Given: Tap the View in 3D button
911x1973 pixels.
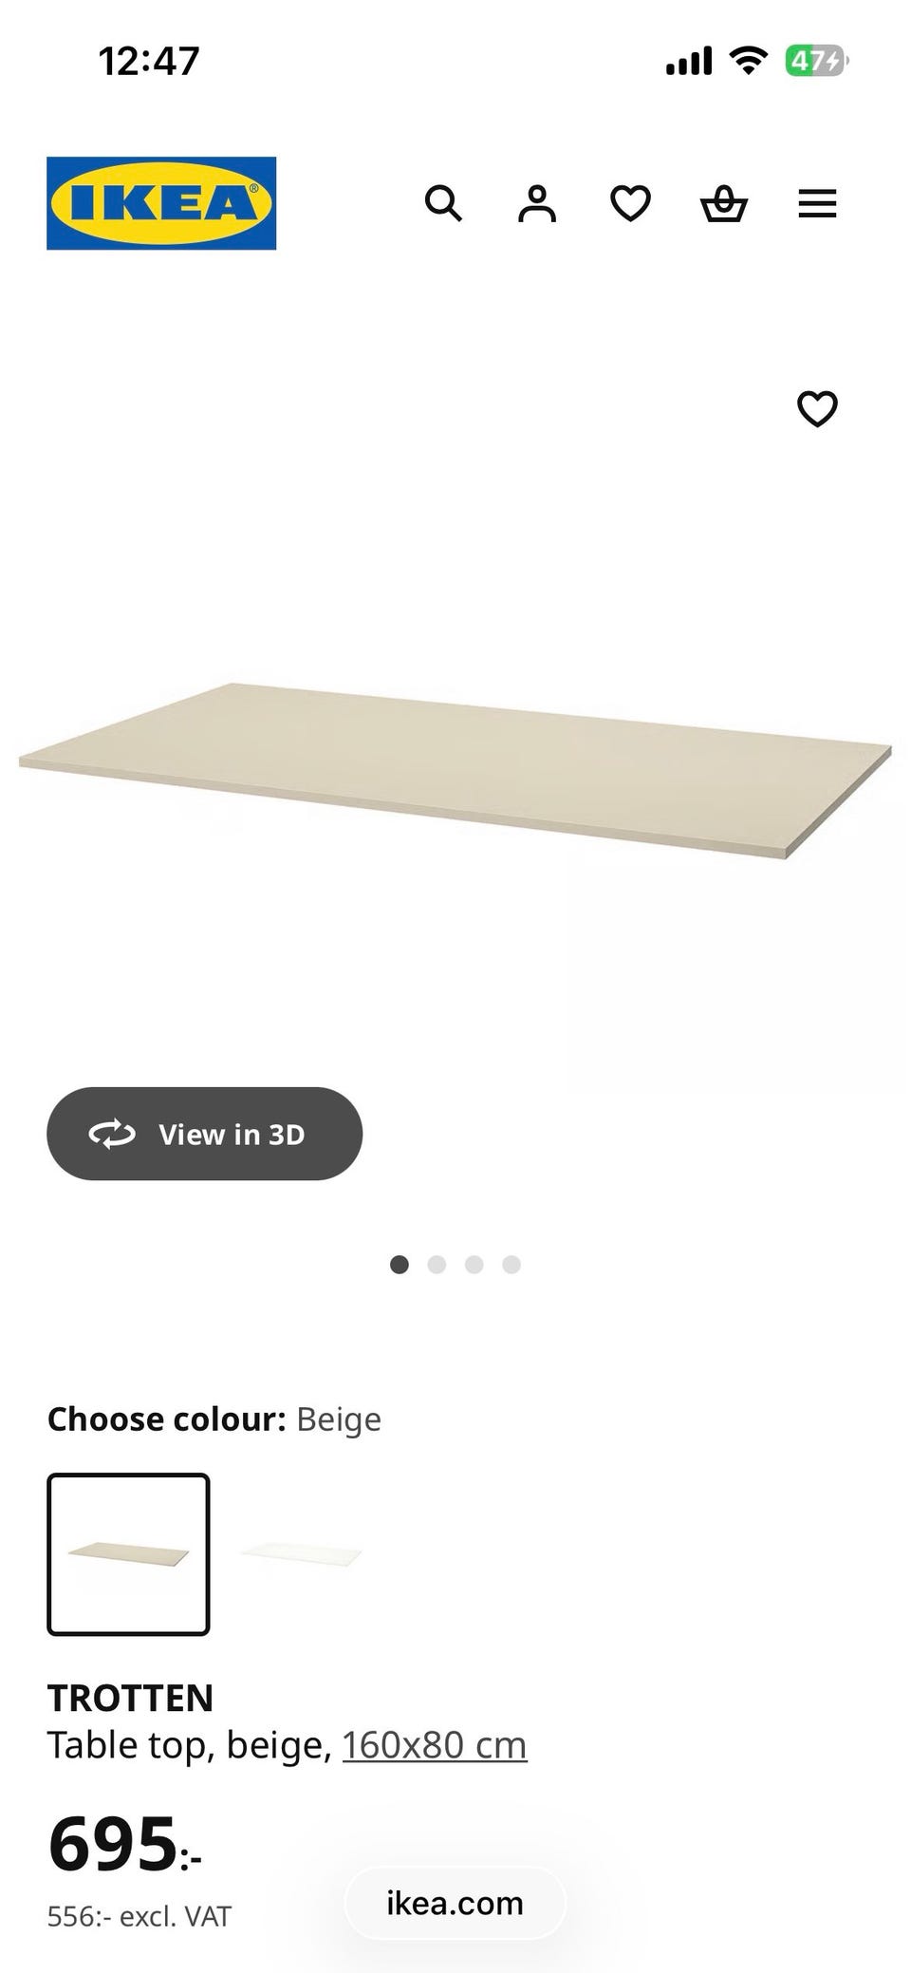Looking at the screenshot, I should tap(204, 1134).
